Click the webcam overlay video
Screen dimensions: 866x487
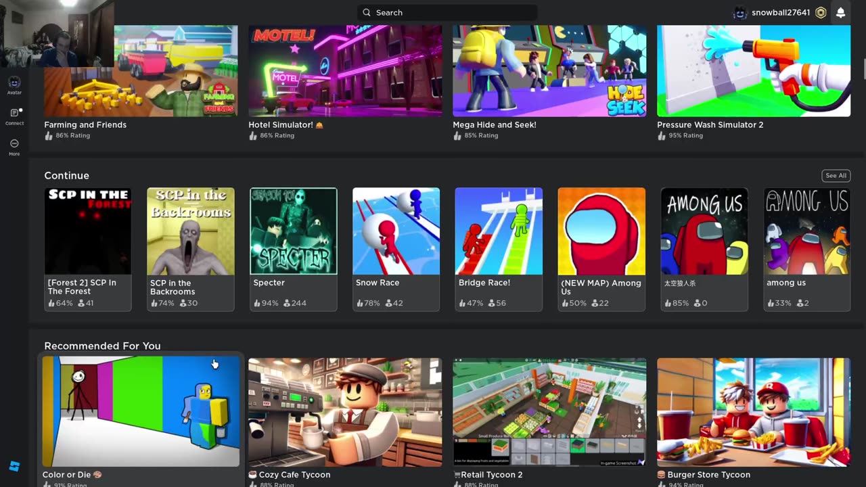57,33
